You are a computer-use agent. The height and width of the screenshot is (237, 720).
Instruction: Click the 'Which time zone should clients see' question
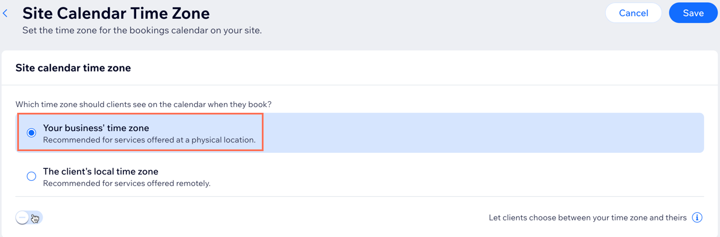(x=144, y=105)
